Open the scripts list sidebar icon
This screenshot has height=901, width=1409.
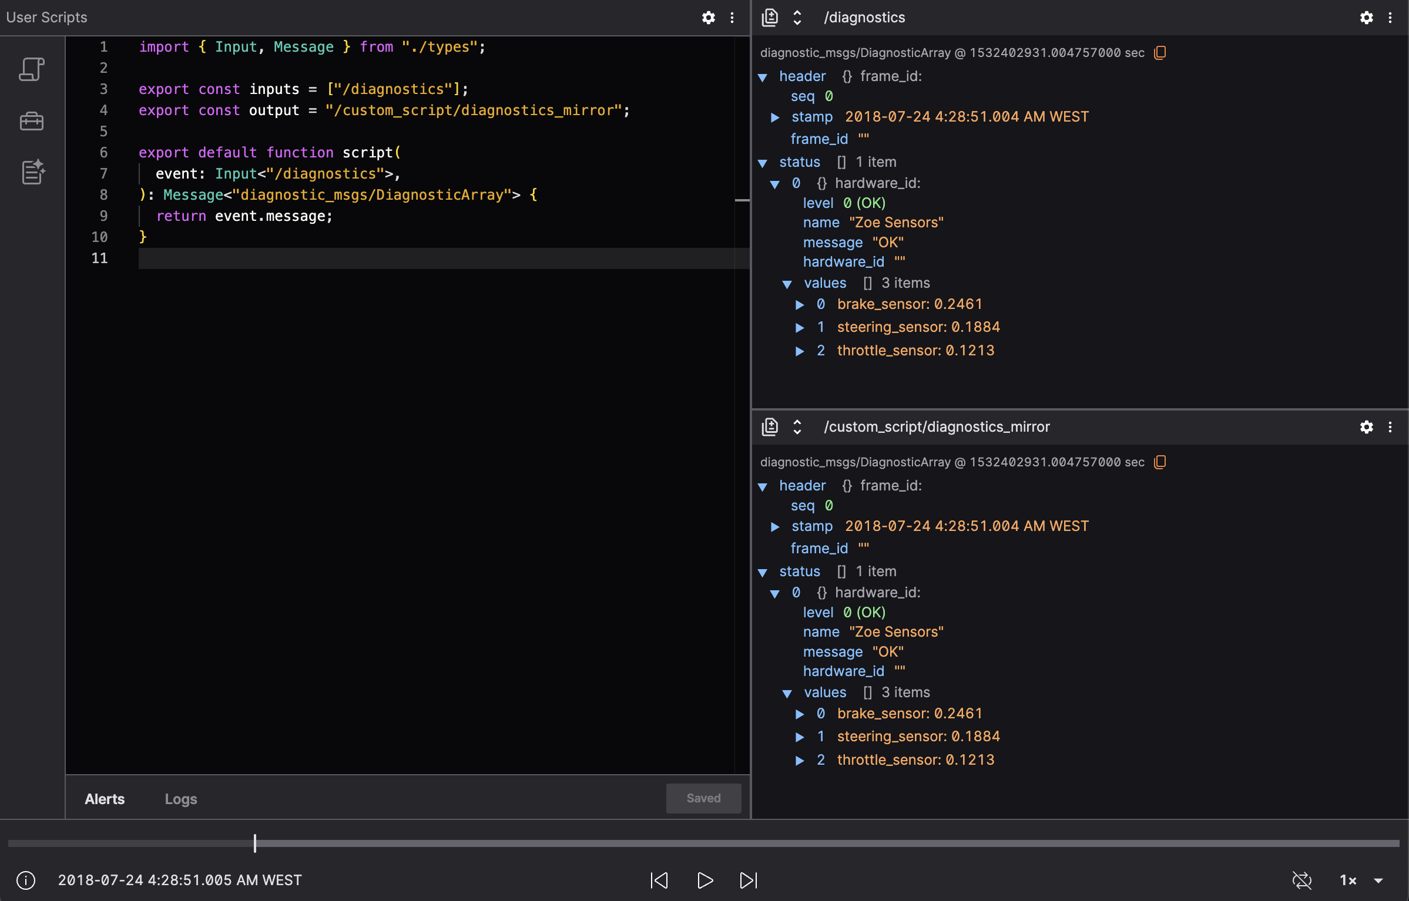32,69
